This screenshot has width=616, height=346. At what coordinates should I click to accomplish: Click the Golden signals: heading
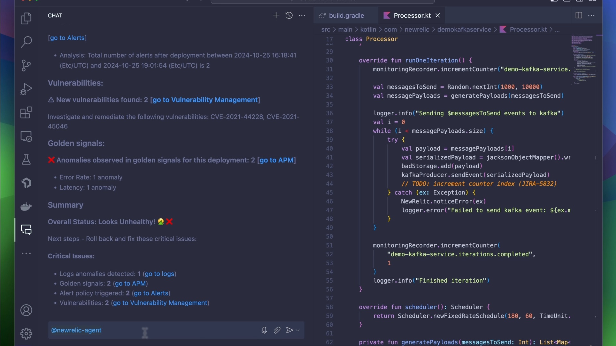(76, 143)
